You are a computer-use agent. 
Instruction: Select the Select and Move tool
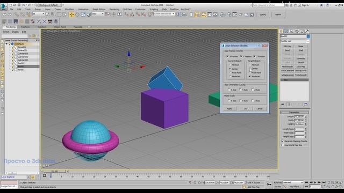(71, 14)
